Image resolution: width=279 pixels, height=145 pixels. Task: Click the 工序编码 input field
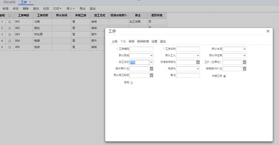141,49
